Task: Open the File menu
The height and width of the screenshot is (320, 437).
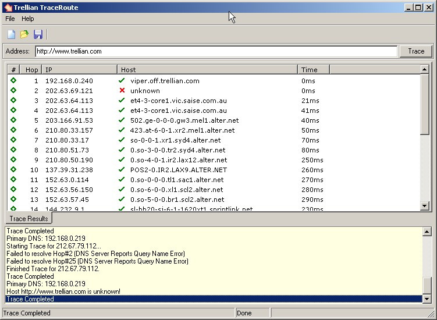Action: click(x=10, y=19)
